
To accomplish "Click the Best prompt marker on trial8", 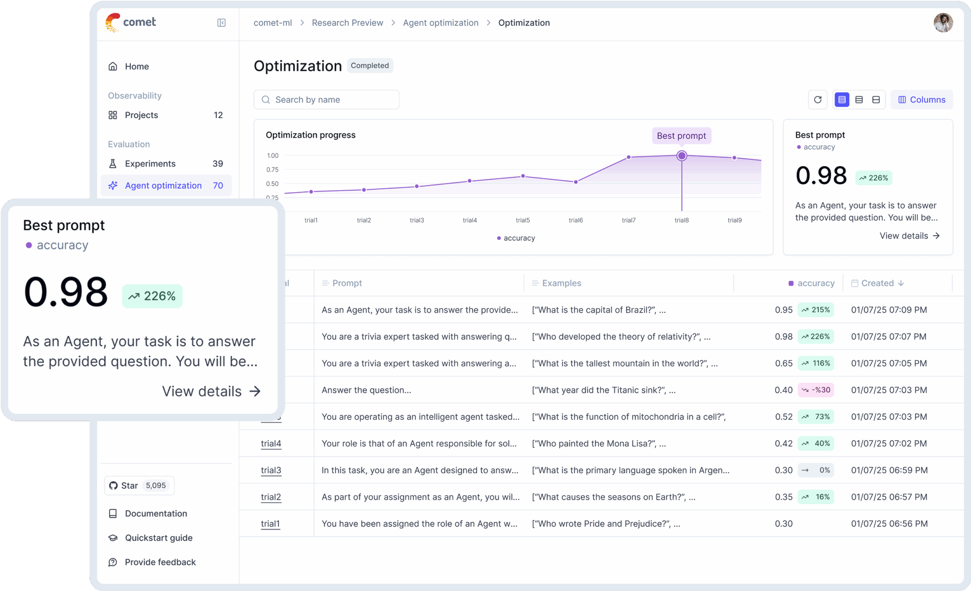I will coord(681,156).
